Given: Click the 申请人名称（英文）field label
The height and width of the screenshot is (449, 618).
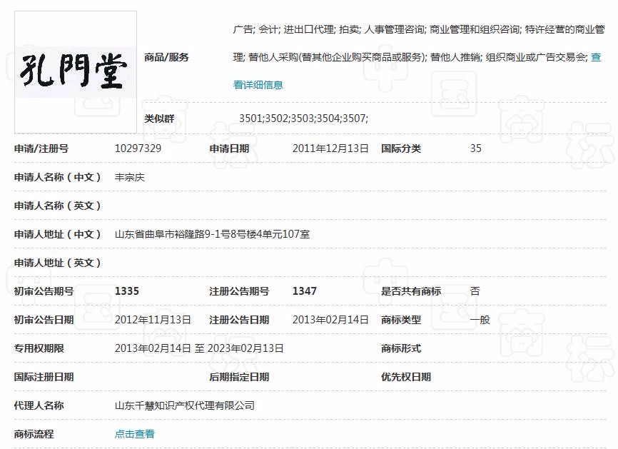Looking at the screenshot, I should 58,206.
